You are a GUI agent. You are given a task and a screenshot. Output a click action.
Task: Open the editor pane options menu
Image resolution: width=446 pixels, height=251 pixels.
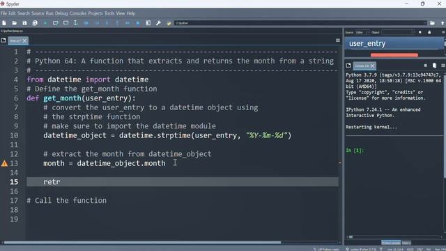(337, 40)
